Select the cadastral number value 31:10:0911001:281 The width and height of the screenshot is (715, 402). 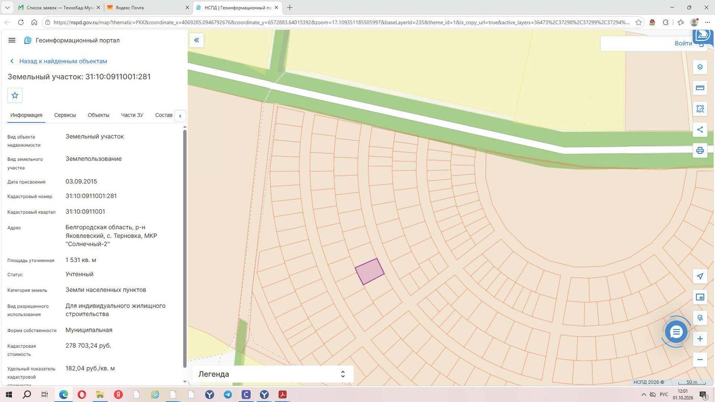pos(91,196)
